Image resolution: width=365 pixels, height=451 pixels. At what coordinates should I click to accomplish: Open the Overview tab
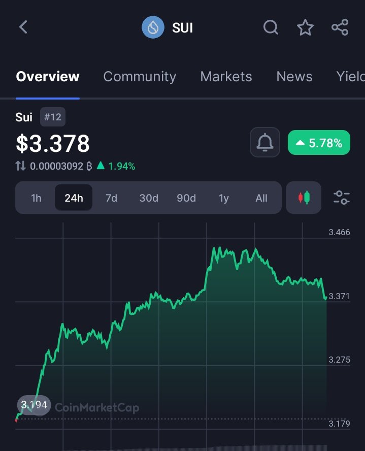pyautogui.click(x=48, y=77)
